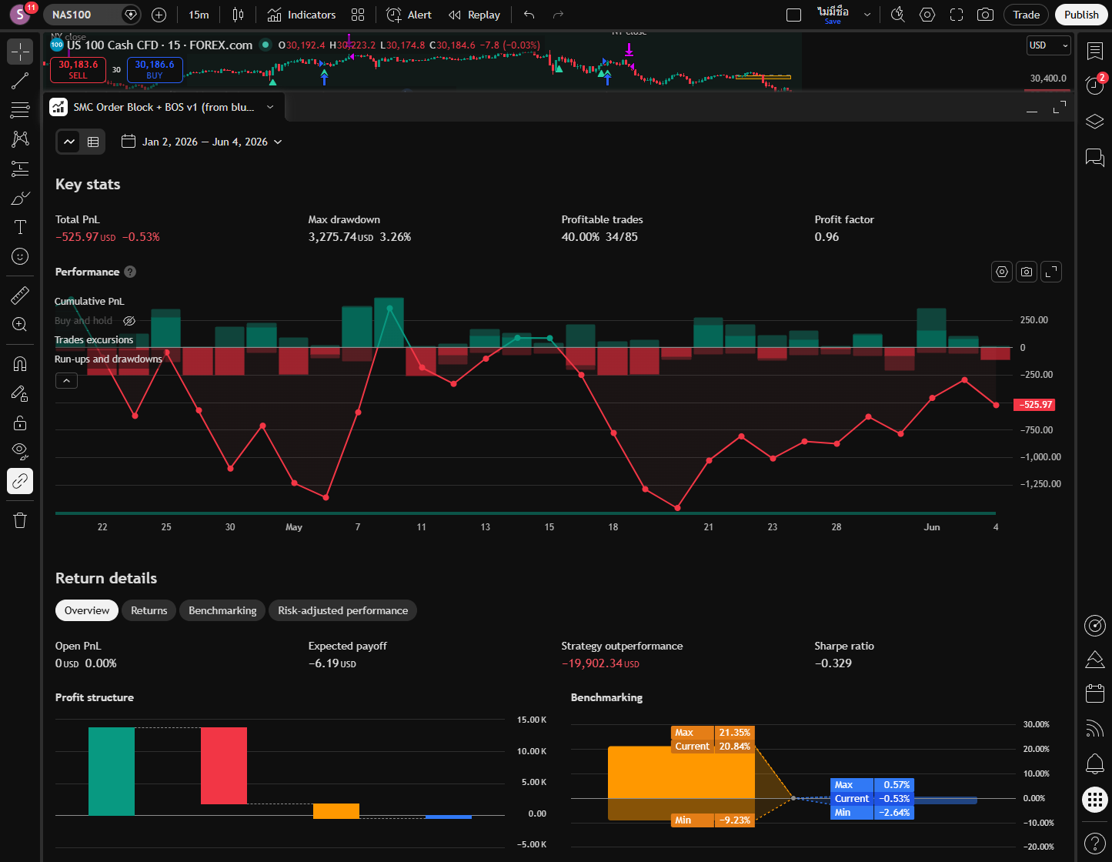Activate the zoom in tool
The image size is (1112, 862).
point(20,324)
